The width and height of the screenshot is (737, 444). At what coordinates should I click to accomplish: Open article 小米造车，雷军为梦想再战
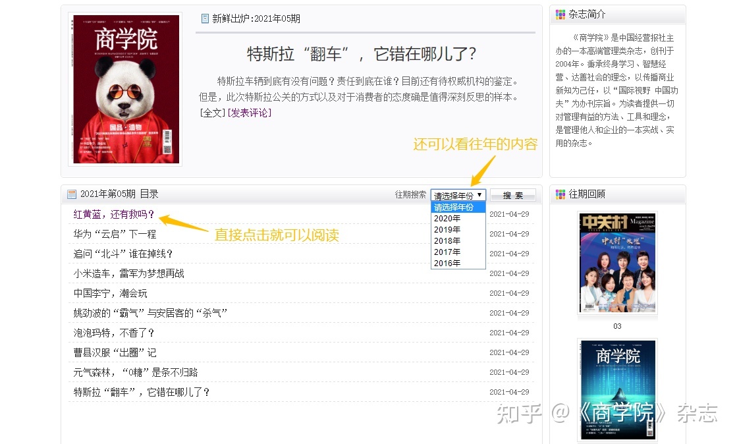[x=129, y=273]
